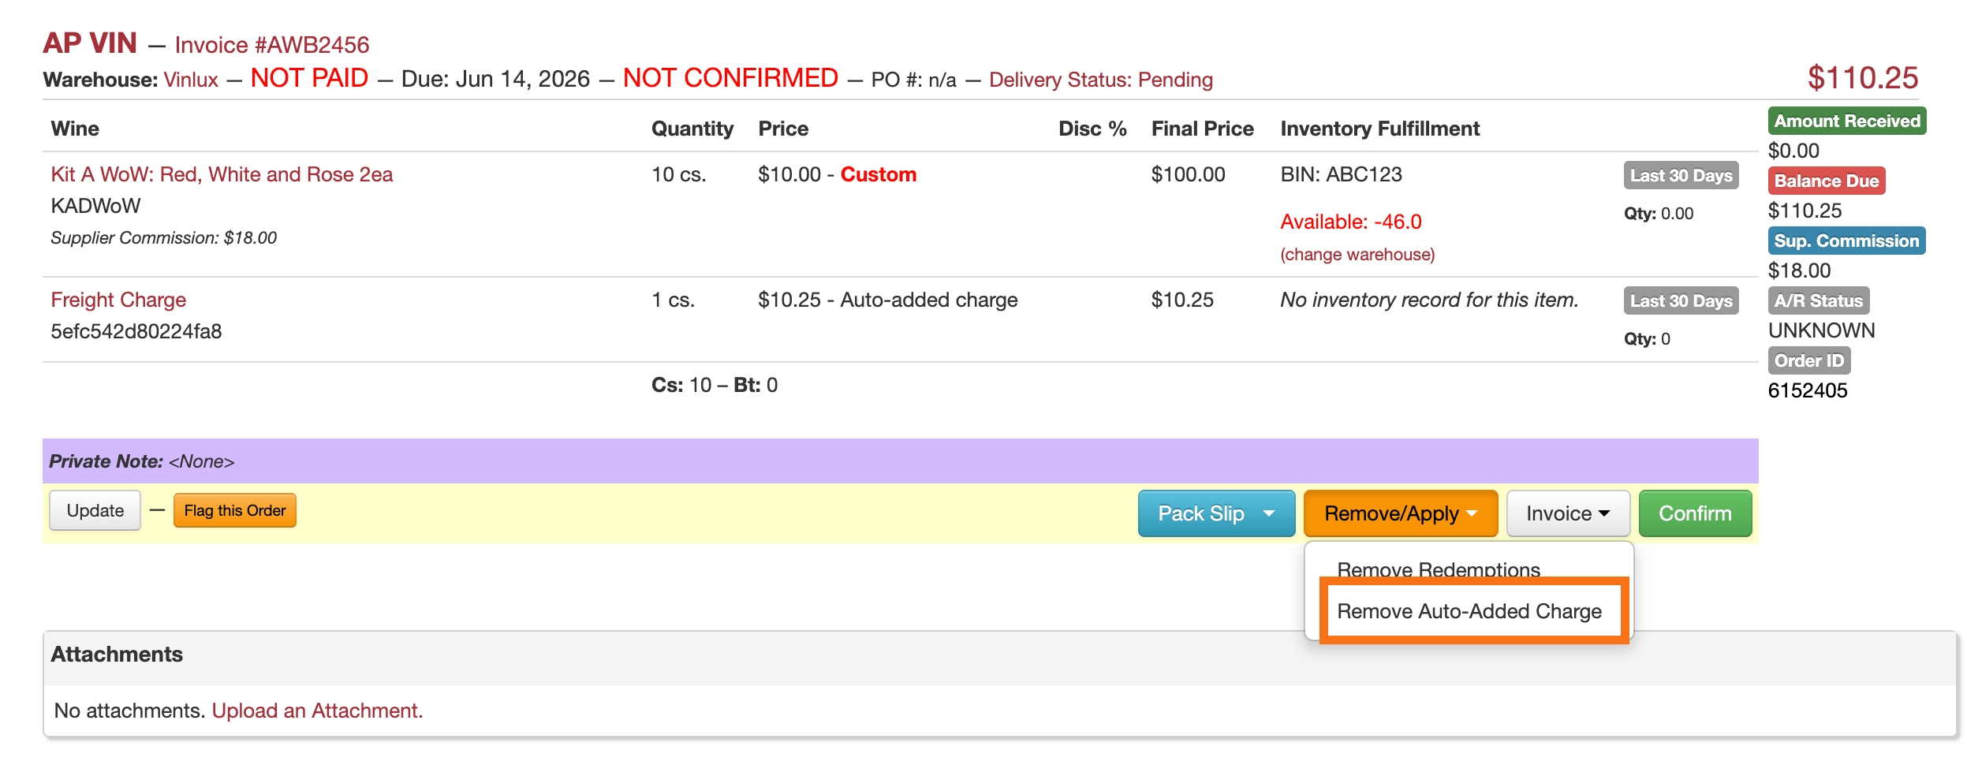Click the Supplier Commission: $18.00 note
This screenshot has height=765, width=1967.
(164, 237)
